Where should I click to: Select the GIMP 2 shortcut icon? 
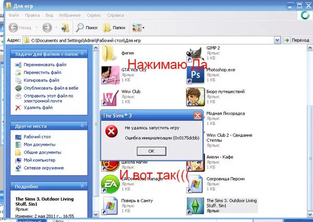coord(195,54)
